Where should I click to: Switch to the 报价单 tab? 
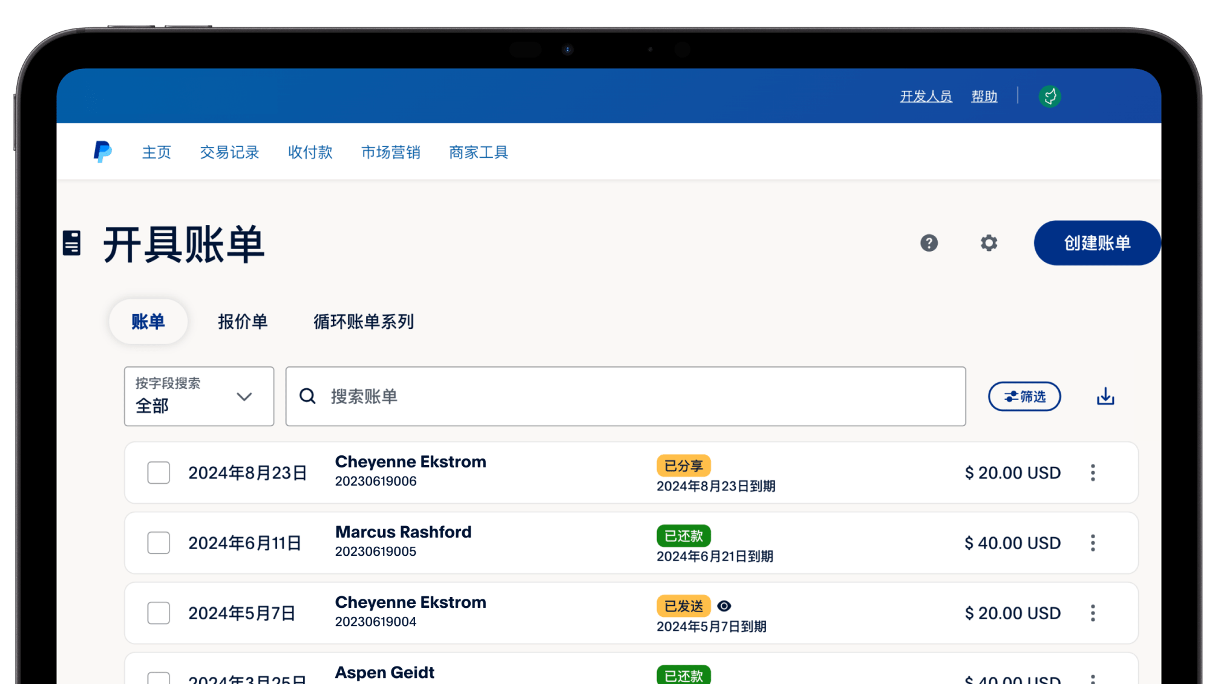(x=243, y=322)
